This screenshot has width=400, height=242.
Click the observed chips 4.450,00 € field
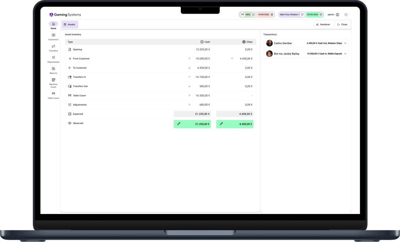(235, 124)
